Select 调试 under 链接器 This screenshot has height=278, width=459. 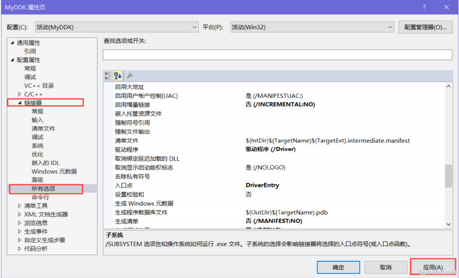38,137
